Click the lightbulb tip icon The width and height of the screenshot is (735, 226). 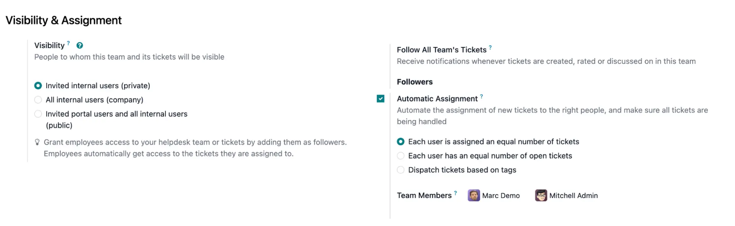pyautogui.click(x=37, y=142)
